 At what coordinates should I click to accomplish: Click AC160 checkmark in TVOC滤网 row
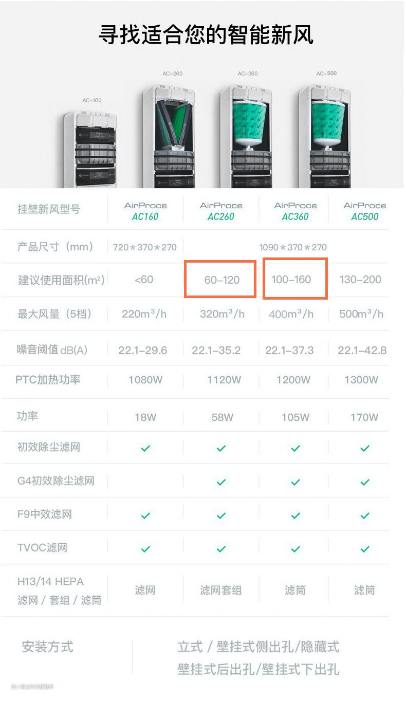click(145, 549)
